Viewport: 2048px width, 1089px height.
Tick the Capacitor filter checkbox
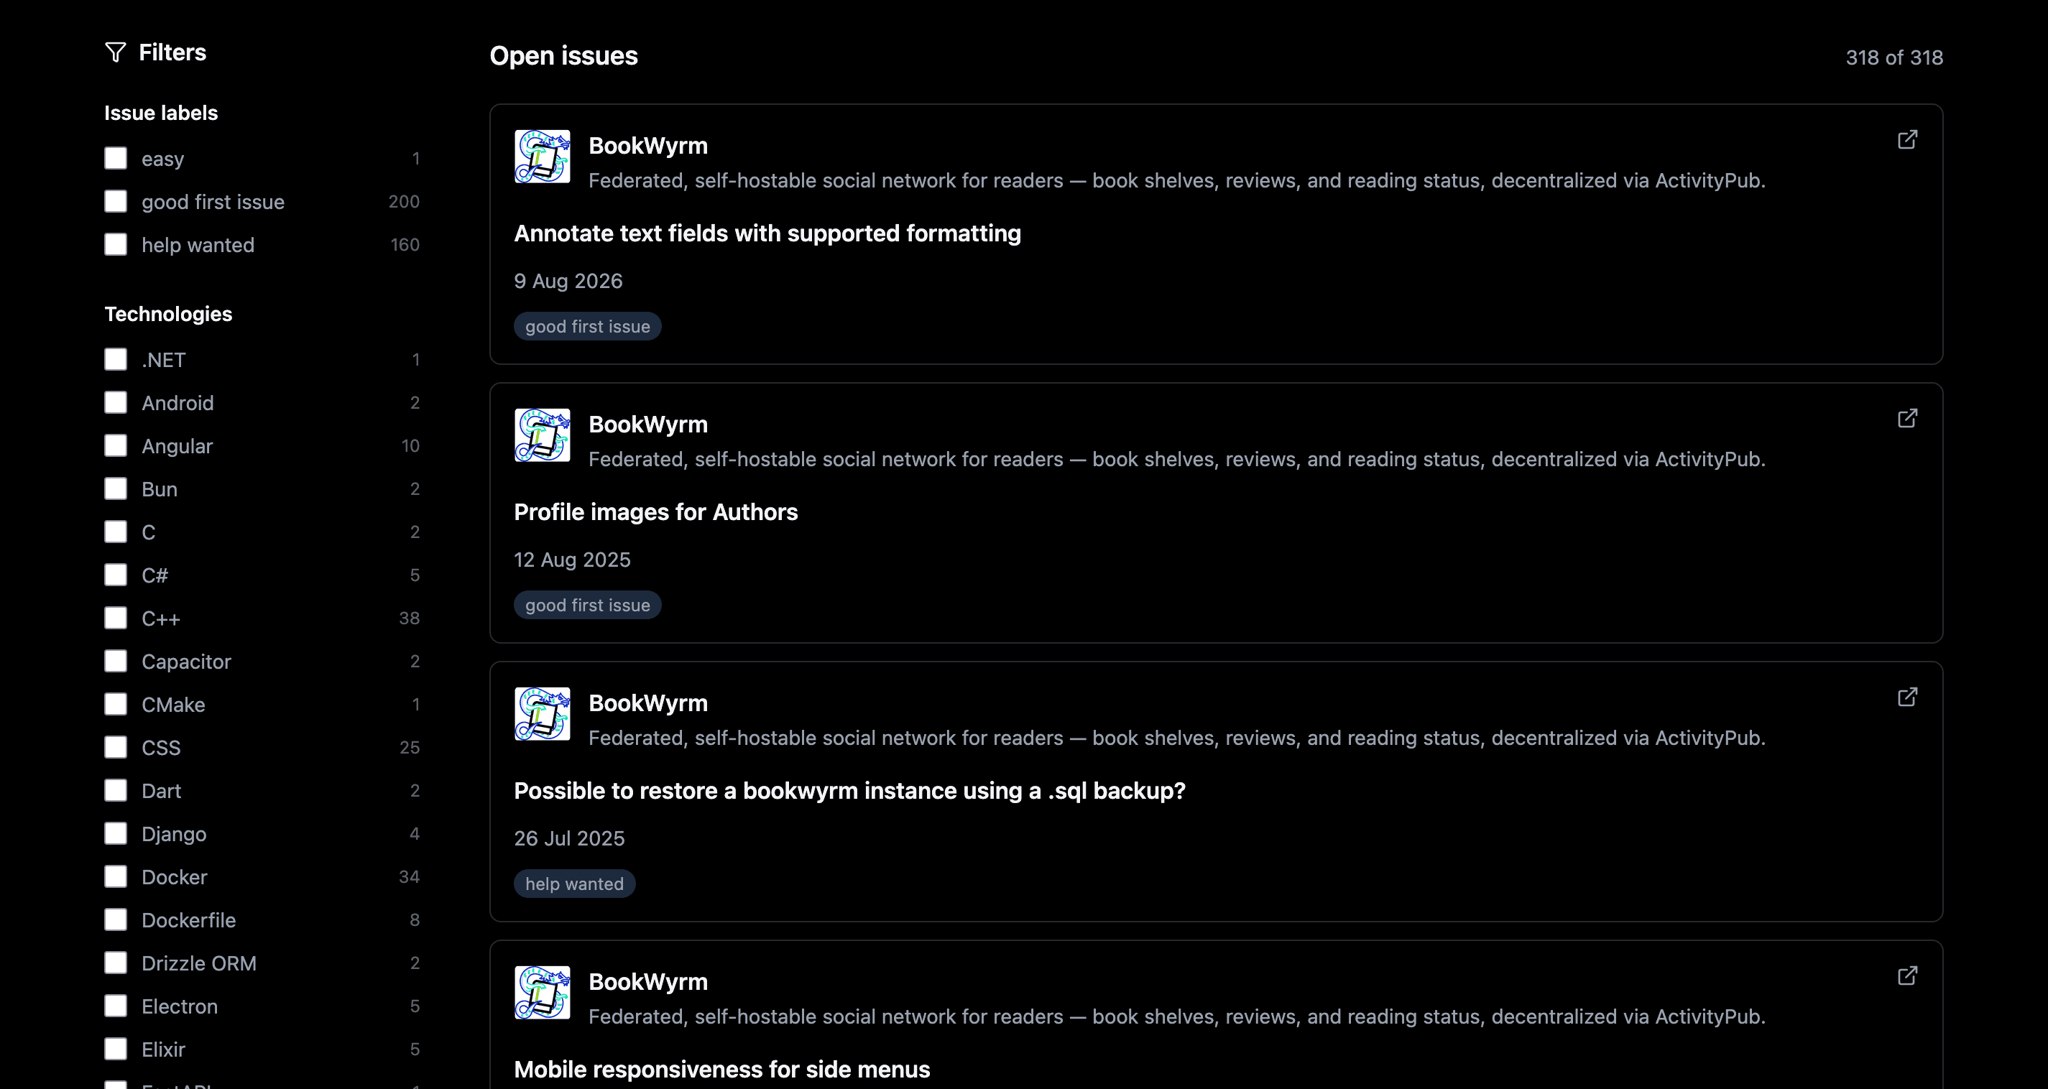[116, 661]
